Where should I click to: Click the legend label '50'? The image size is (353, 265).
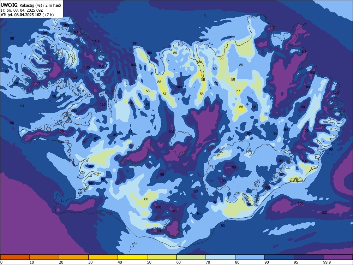[149, 262]
